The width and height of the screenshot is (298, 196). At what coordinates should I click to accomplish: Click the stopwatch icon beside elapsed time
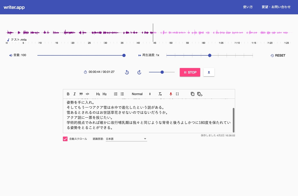click(x=85, y=72)
